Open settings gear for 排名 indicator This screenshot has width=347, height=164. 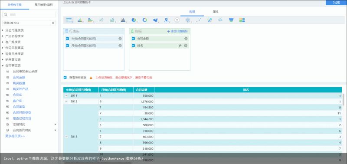click(x=186, y=46)
